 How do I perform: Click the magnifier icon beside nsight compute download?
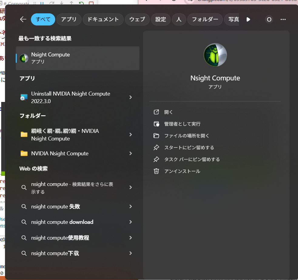coord(24,222)
